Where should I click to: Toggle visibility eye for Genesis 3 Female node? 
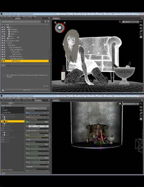pyautogui.click(x=2, y=41)
